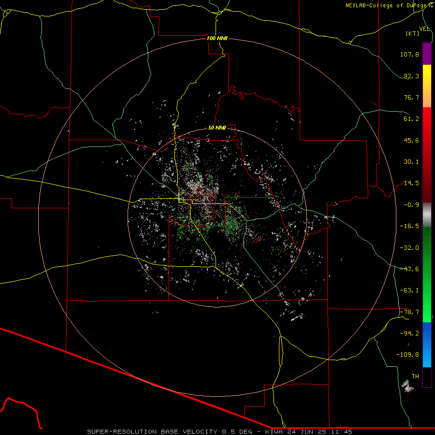Click the -109.8 scale value

coord(407,355)
